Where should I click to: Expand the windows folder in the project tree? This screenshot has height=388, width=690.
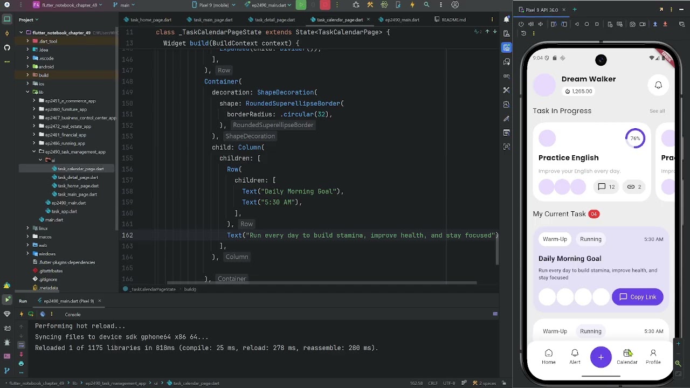coord(27,254)
